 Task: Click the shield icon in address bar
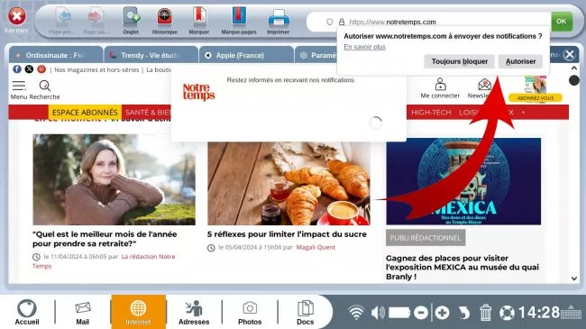[x=329, y=22]
